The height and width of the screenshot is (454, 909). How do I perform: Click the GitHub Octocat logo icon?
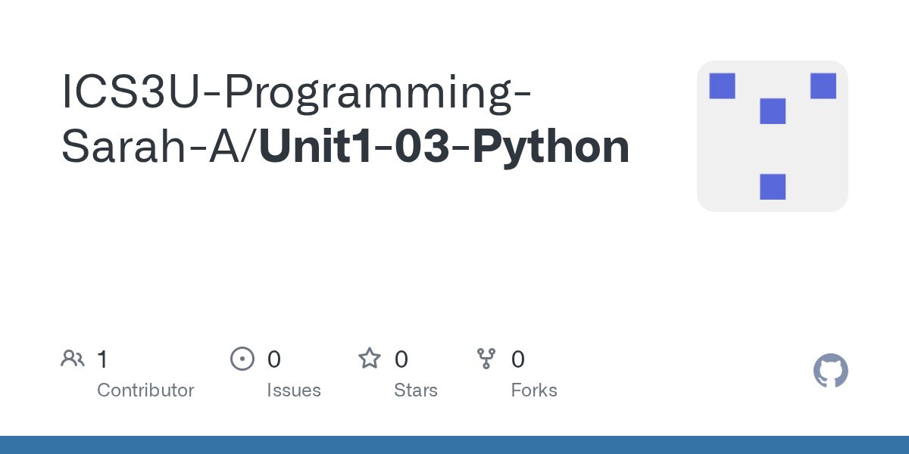[830, 371]
